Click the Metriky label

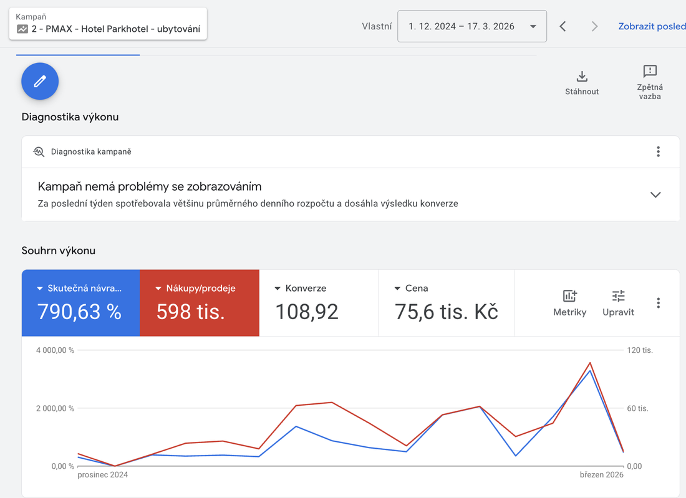[569, 312]
